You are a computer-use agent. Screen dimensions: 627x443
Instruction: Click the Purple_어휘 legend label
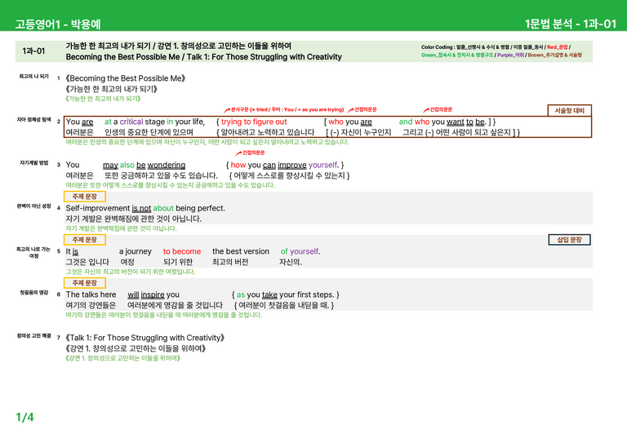(x=510, y=55)
